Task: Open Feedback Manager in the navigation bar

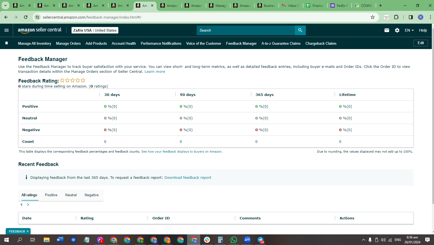Action: 241,43
